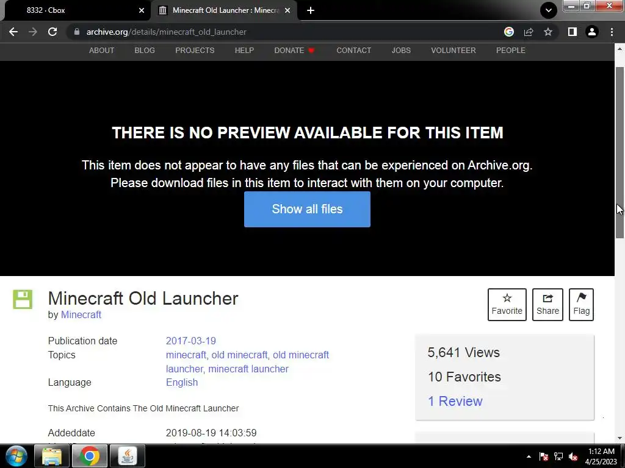
Task: Open Chrome's three-dot menu
Action: pos(612,32)
